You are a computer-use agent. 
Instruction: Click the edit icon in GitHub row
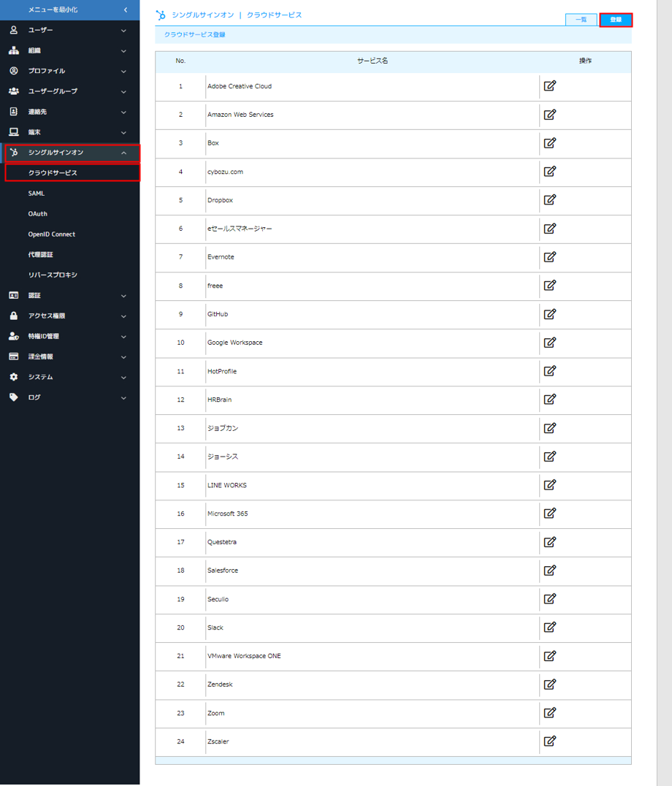[x=550, y=314]
